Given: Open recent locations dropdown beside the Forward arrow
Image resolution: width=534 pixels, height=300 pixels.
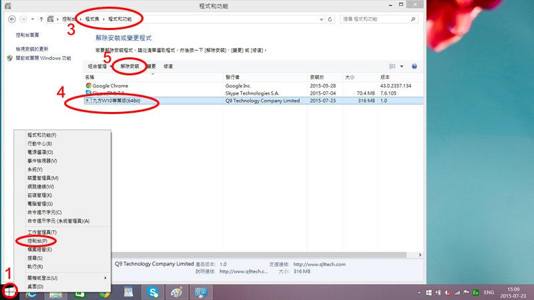Looking at the screenshot, I should pos(33,19).
